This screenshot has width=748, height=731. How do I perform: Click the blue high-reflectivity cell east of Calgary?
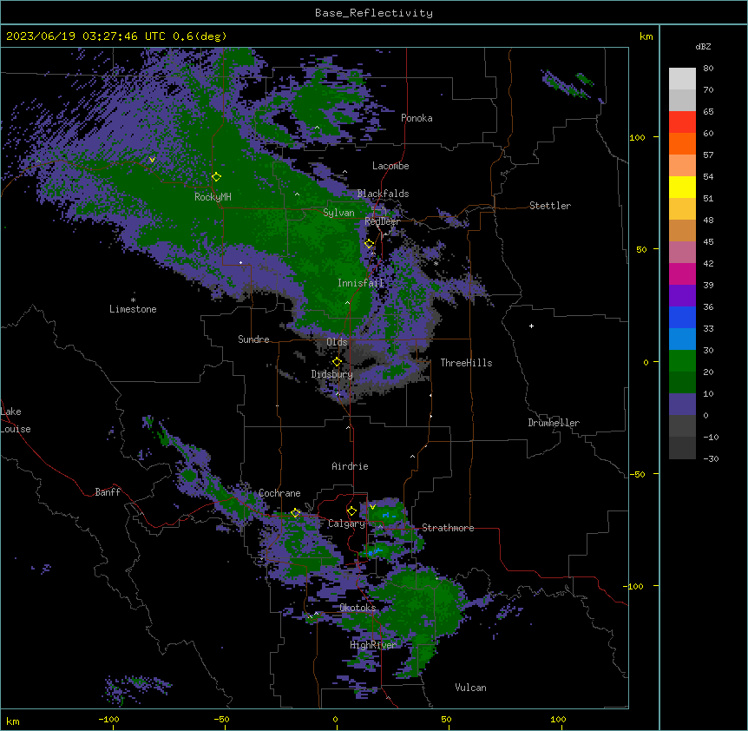pyautogui.click(x=388, y=516)
